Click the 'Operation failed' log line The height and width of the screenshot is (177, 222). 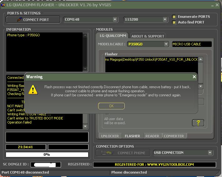(19, 122)
